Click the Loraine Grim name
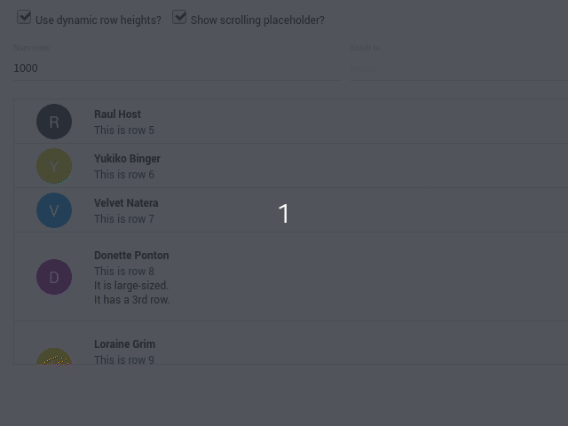 tap(124, 343)
